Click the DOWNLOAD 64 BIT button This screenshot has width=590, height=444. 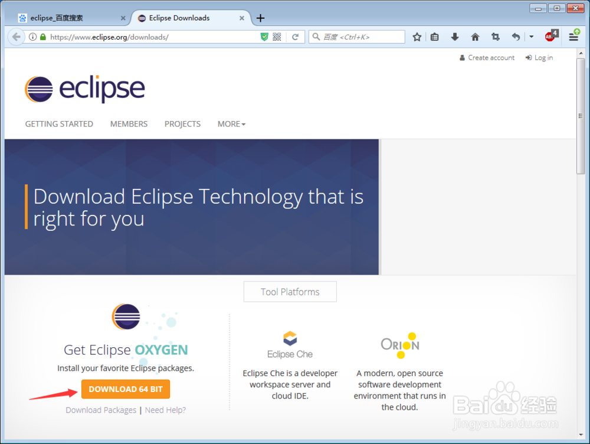coord(126,389)
